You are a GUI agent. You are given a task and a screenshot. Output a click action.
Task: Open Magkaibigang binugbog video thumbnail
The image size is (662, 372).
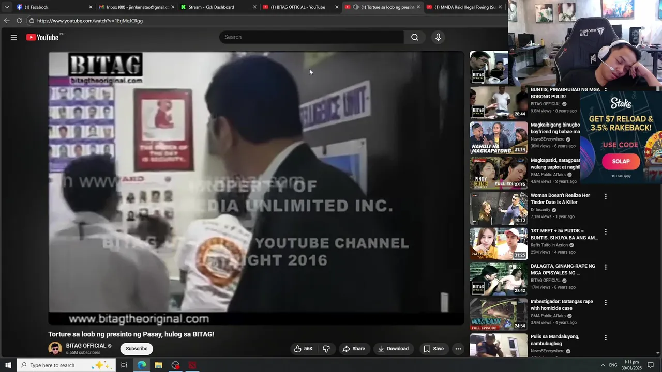[x=499, y=138]
